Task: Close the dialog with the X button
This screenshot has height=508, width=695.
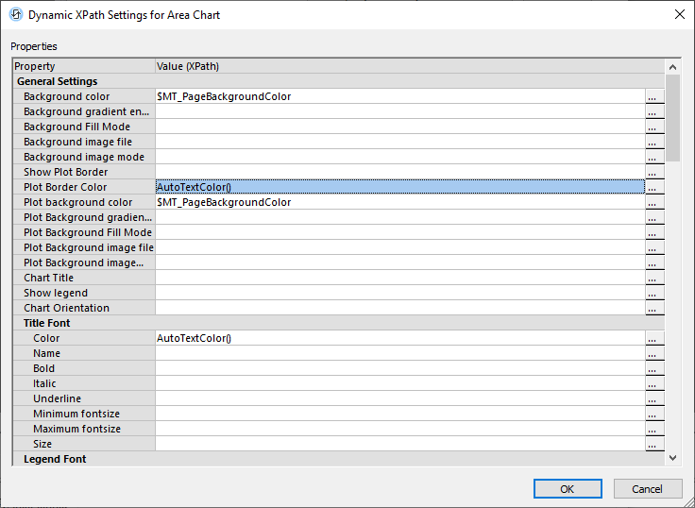Action: [x=679, y=14]
